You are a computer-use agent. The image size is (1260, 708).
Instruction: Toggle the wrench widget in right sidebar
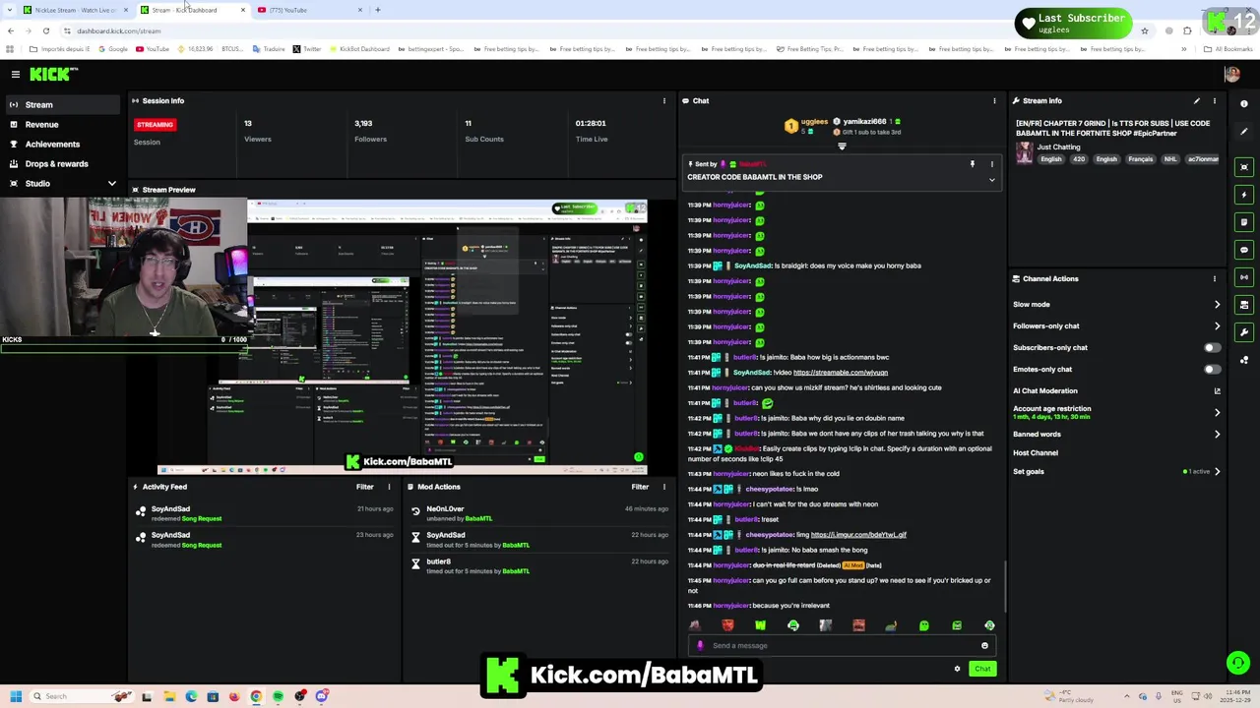[x=1244, y=332]
